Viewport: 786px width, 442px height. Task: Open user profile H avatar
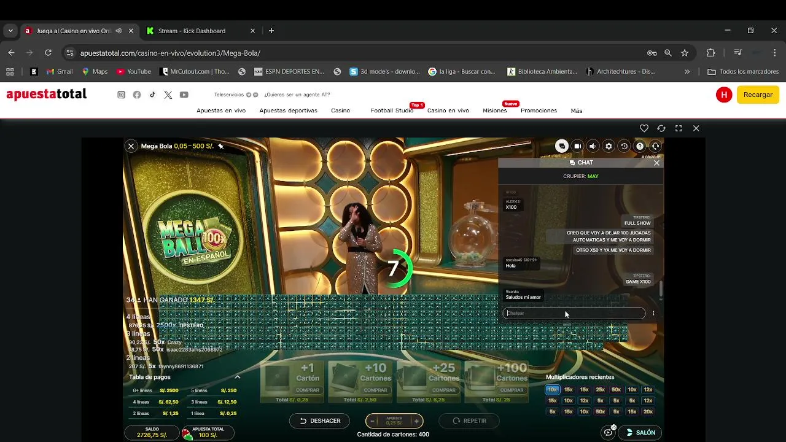click(x=724, y=95)
